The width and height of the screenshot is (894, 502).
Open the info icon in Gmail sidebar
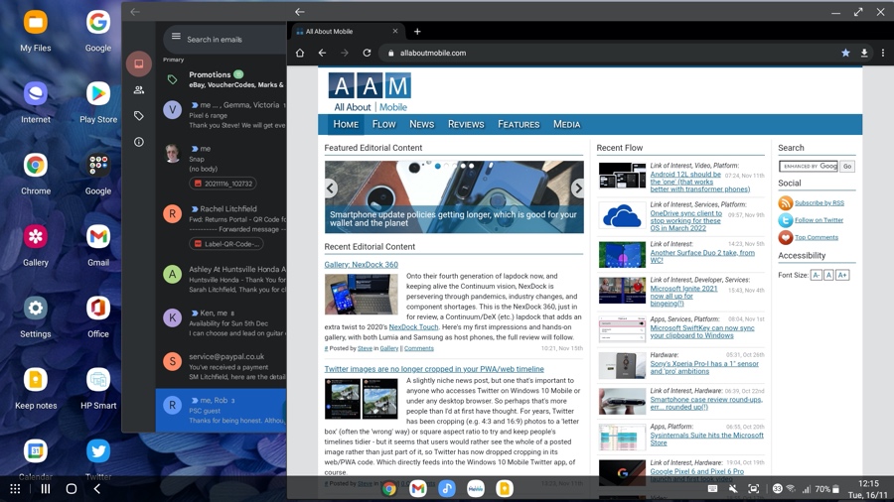[138, 142]
